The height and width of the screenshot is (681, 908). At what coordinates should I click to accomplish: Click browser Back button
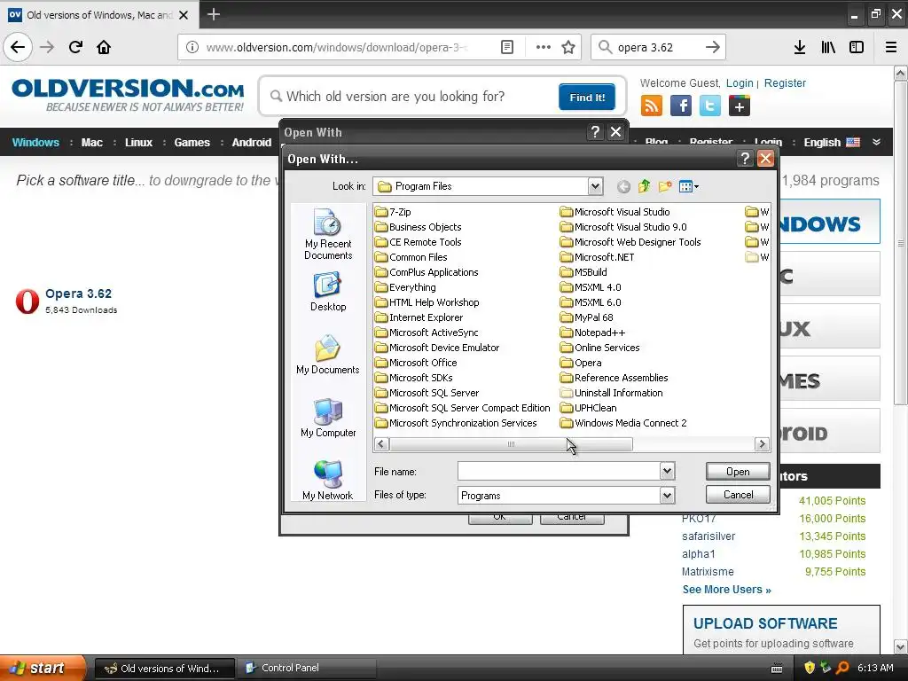click(18, 47)
